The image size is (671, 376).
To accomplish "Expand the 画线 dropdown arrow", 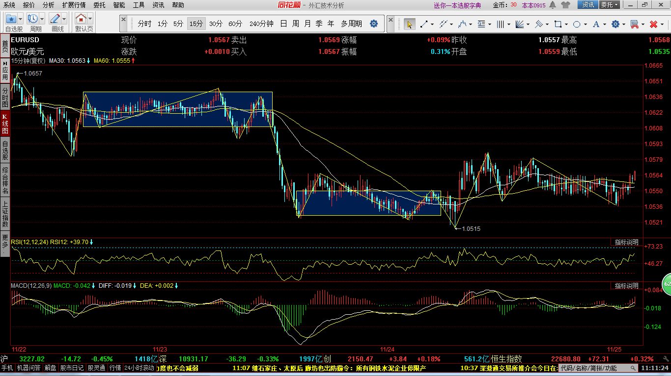I will coord(64,19).
